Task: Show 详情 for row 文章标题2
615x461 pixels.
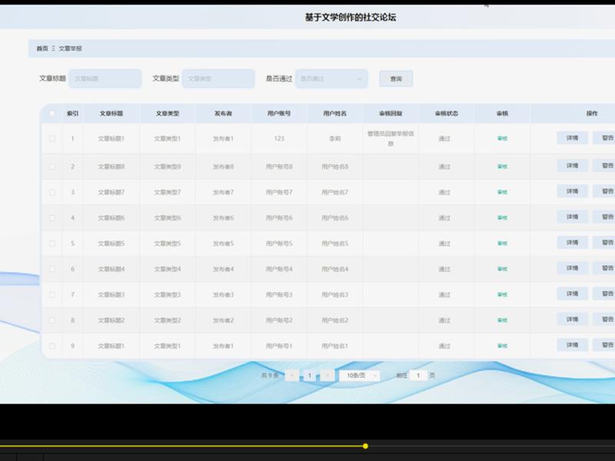Action: [x=572, y=320]
